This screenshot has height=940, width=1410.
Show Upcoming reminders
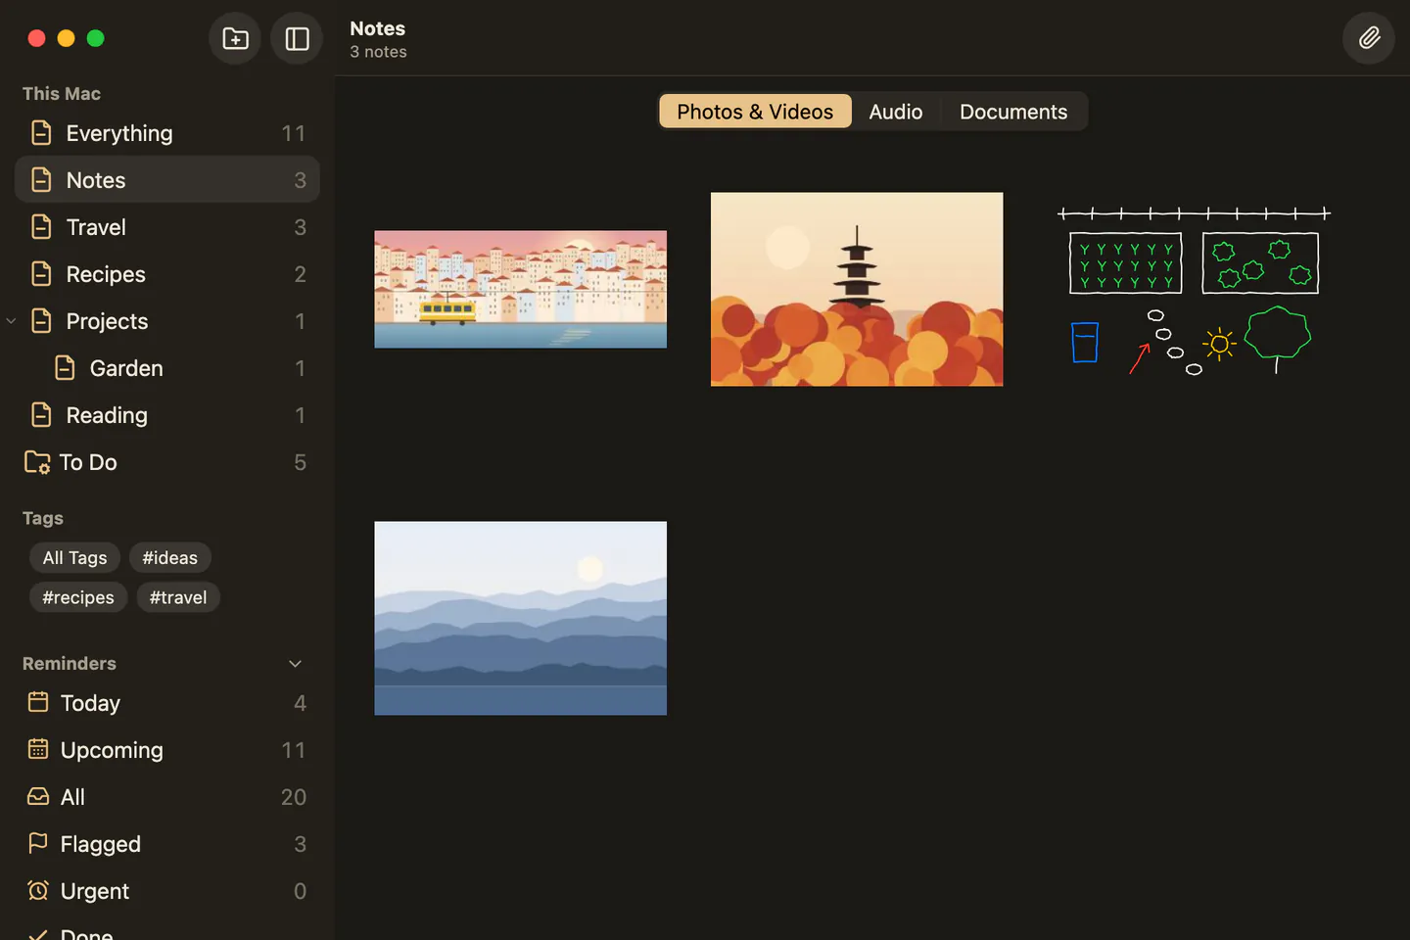pos(167,750)
